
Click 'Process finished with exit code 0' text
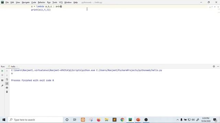(x=32, y=80)
